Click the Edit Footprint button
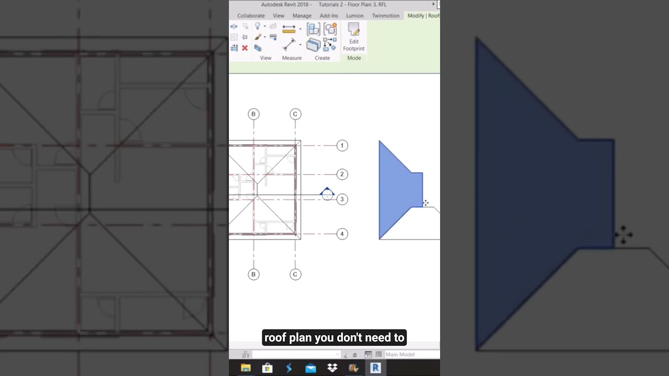The image size is (669, 376). 354,37
